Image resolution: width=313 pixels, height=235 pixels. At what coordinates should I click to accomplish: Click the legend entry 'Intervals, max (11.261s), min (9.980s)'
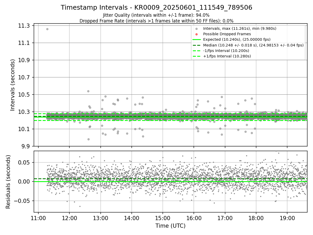[239, 28]
